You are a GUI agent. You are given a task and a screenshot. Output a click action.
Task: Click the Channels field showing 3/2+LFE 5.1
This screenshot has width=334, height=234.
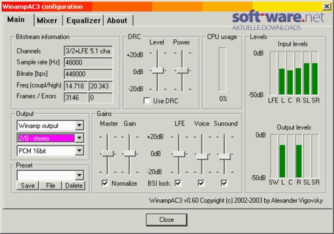tap(88, 51)
